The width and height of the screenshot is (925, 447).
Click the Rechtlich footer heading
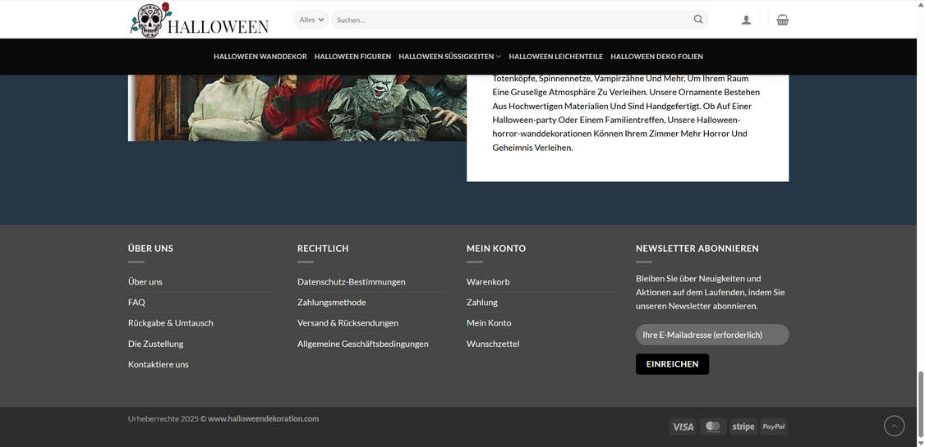(323, 249)
